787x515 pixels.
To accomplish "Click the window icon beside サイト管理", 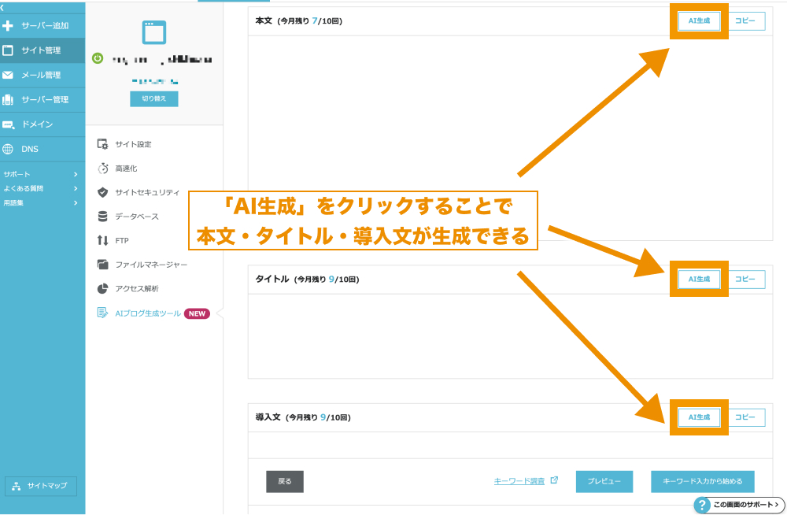I will pyautogui.click(x=8, y=50).
